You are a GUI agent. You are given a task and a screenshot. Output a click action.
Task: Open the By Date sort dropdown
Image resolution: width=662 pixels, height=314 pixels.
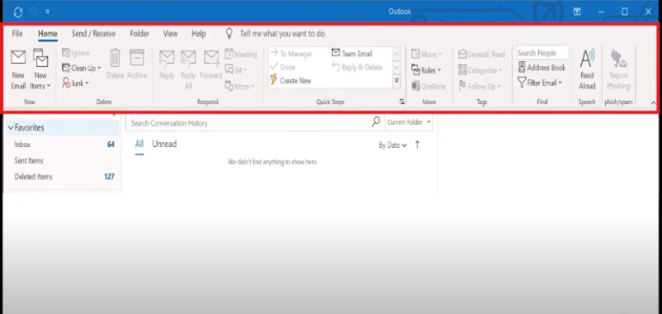[393, 145]
